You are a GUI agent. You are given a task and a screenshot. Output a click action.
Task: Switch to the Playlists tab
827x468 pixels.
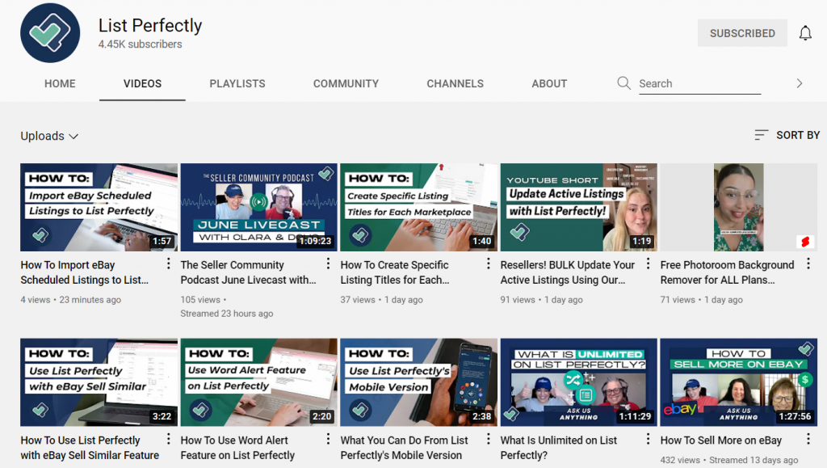click(237, 83)
